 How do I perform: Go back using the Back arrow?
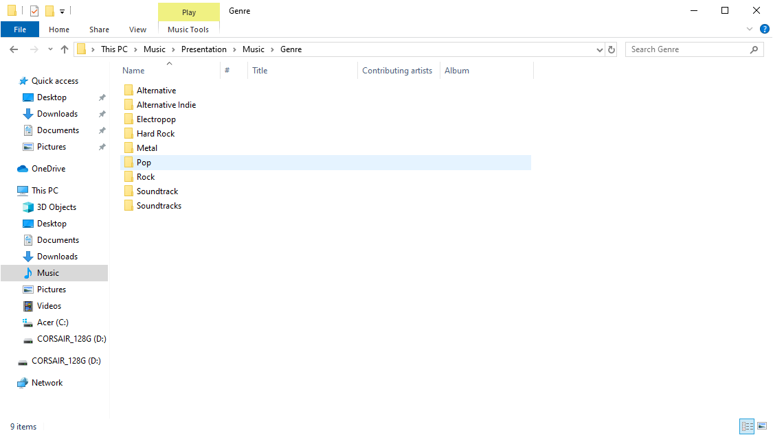pyautogui.click(x=14, y=49)
